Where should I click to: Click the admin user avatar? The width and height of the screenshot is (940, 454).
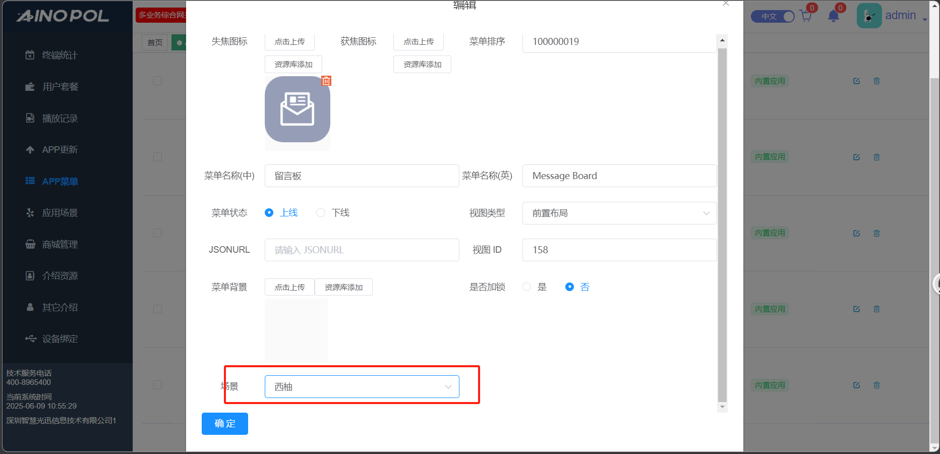[869, 16]
